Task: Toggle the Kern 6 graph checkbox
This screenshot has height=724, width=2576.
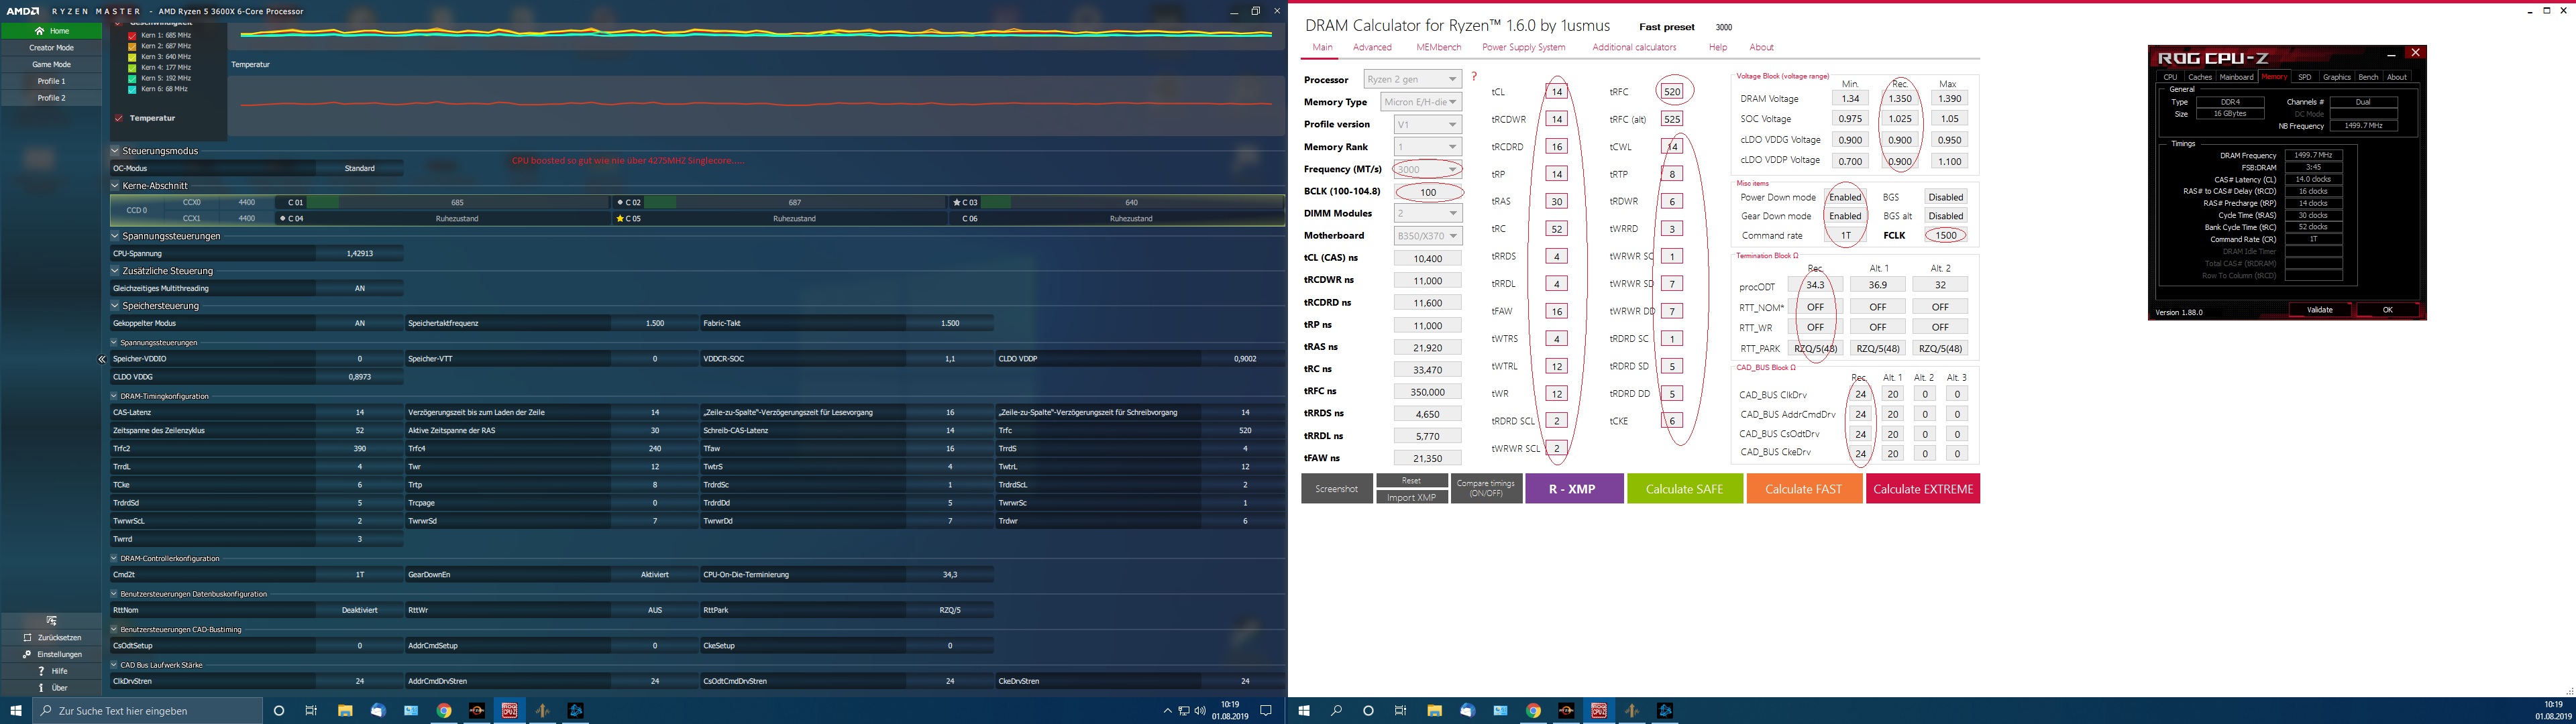Action: point(132,89)
